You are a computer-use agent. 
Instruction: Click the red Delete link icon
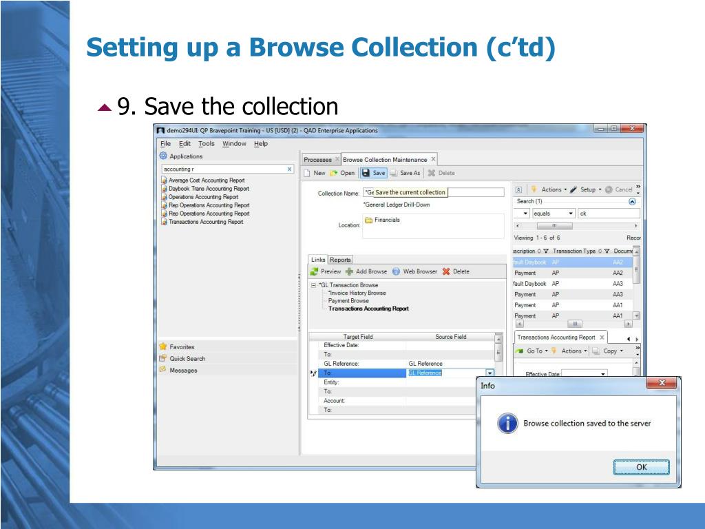(x=446, y=271)
